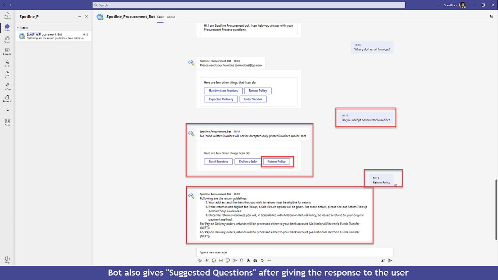Click the record video clip icon beside send

(x=383, y=260)
